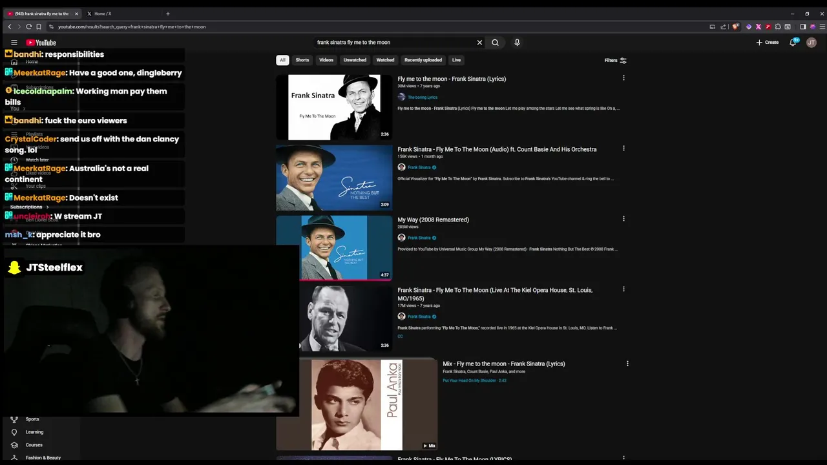Open browser extensions puzzle icon
This screenshot has width=827, height=465.
[778, 26]
